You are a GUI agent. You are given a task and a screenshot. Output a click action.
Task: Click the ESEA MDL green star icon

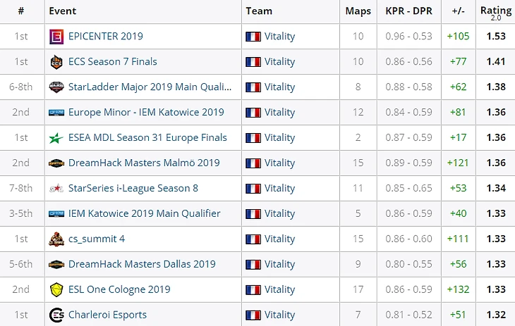click(56, 138)
